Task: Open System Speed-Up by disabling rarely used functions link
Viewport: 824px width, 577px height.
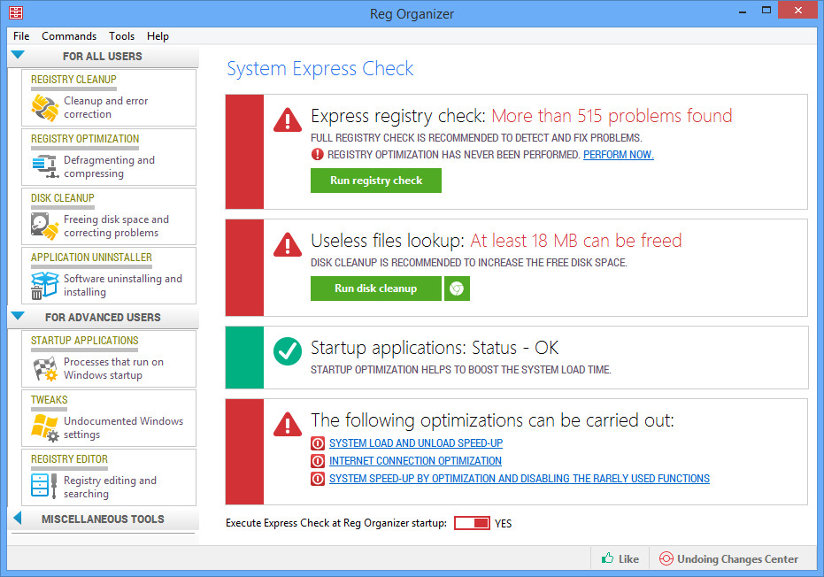Action: [x=520, y=480]
